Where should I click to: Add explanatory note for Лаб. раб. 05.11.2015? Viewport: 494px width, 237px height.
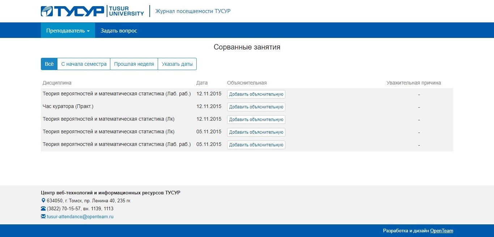[256, 145]
